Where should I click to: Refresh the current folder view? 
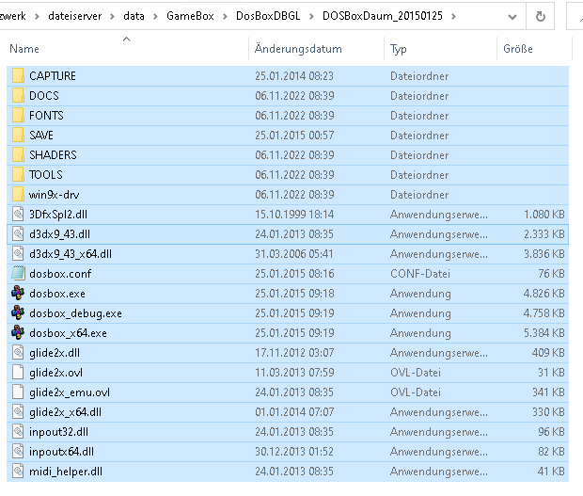point(541,16)
